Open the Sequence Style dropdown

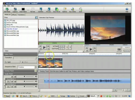(35, 67)
